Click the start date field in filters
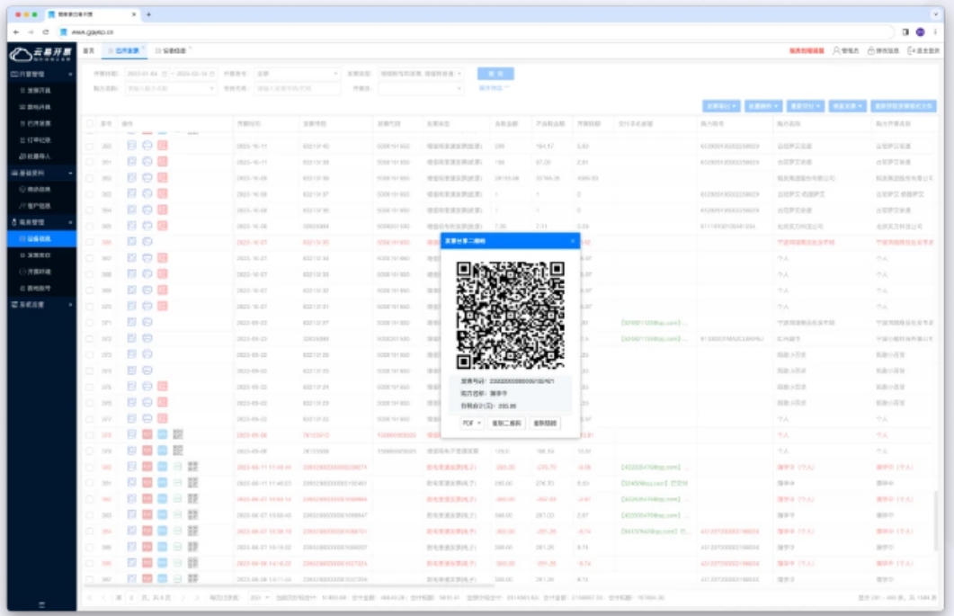 coord(147,74)
